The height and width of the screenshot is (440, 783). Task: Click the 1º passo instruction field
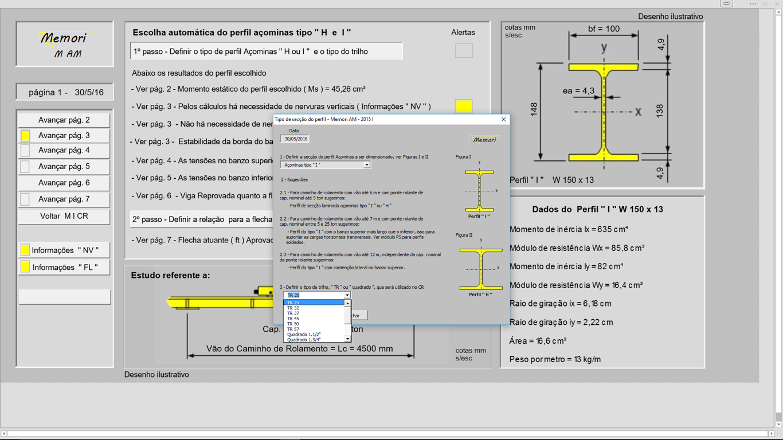click(x=267, y=52)
